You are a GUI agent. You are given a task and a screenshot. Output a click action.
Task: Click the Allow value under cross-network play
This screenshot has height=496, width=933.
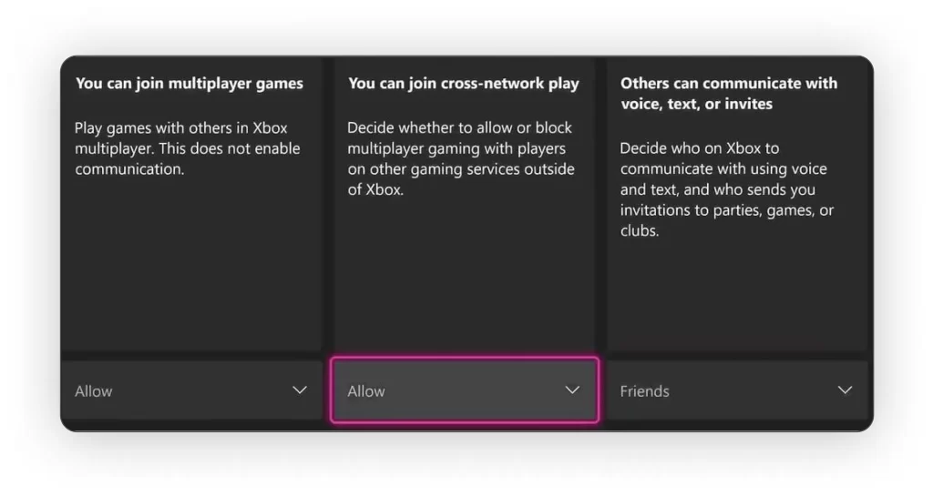[366, 391]
